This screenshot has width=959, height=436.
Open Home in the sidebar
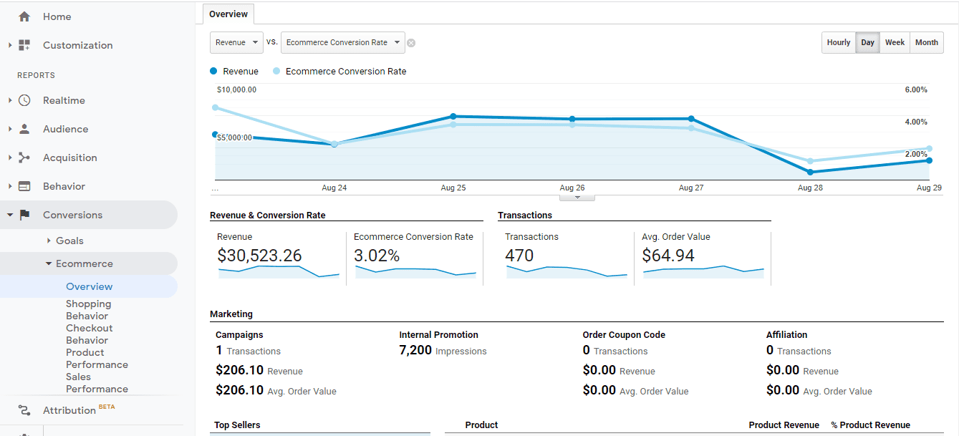point(57,16)
